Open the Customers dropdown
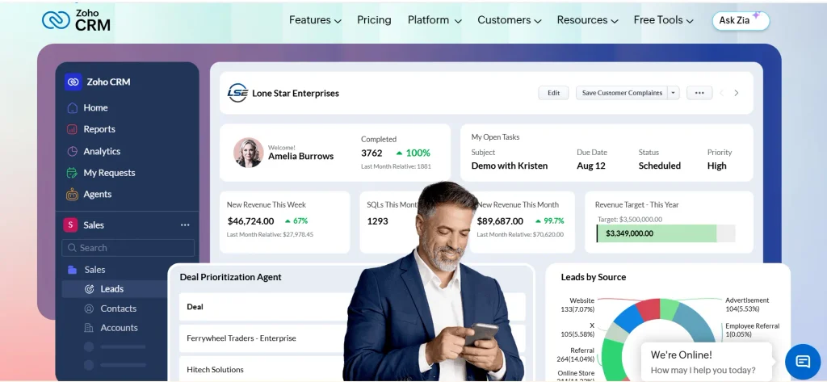This screenshot has height=382, width=827. [x=510, y=20]
